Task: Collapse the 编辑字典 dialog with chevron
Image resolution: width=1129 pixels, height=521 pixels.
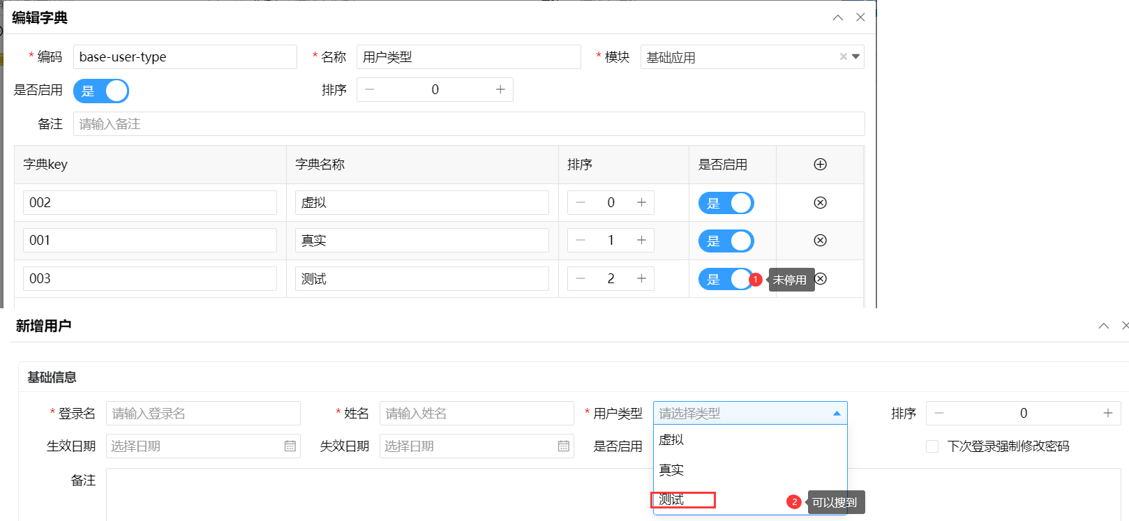Action: (x=838, y=17)
